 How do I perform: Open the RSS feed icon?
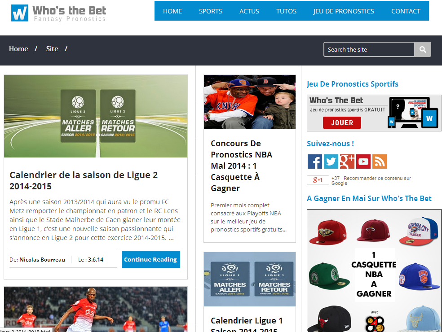click(x=380, y=162)
